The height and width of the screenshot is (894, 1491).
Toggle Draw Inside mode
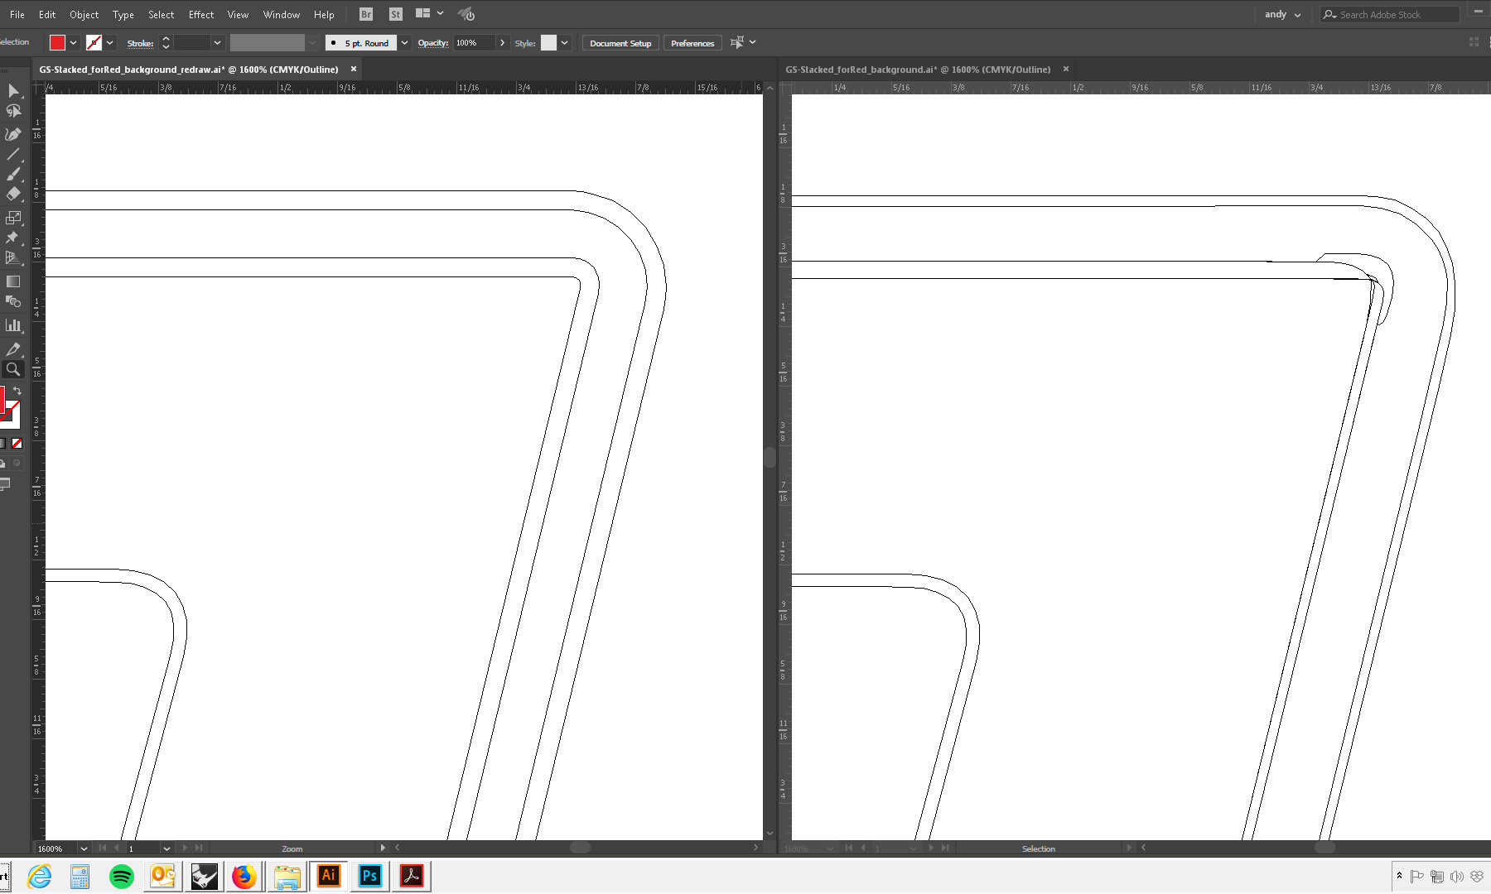tap(17, 464)
